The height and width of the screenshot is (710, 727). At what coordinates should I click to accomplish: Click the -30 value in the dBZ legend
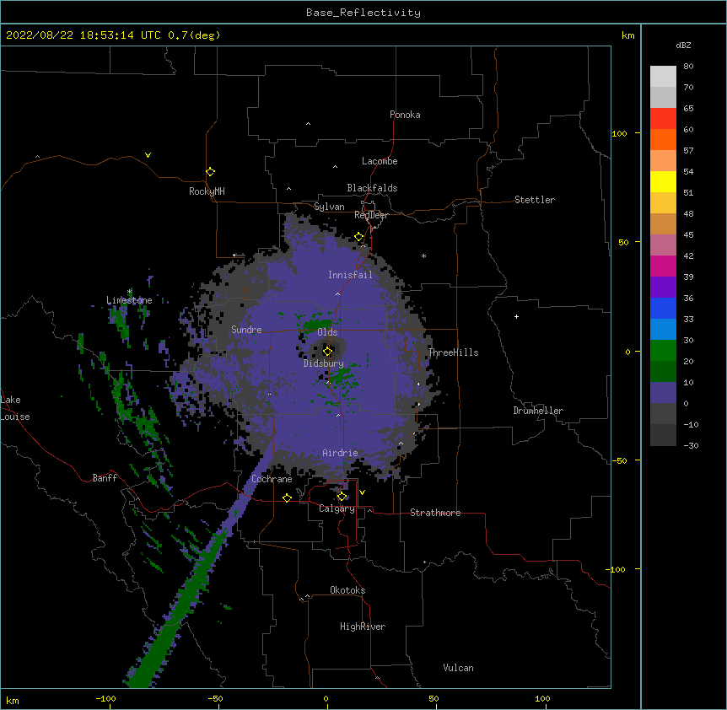(691, 445)
